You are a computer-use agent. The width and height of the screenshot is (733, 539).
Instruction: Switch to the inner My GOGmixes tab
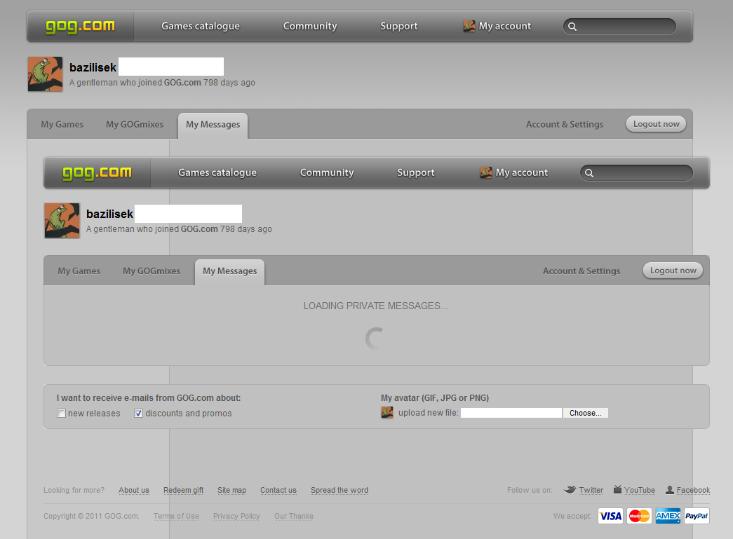(152, 271)
